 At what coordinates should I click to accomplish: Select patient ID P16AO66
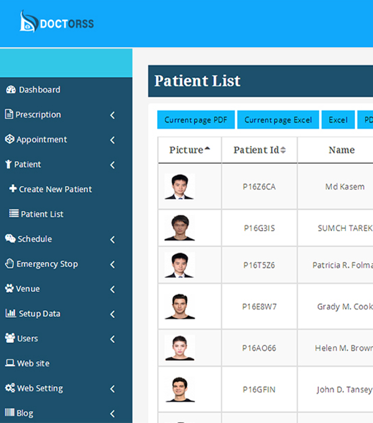259,348
